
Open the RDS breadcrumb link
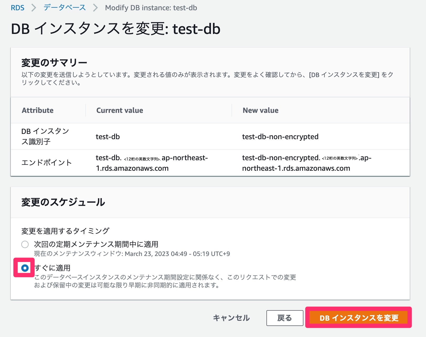point(17,8)
